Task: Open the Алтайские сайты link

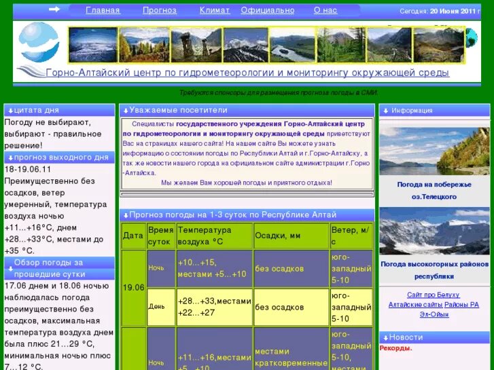Action: (416, 305)
